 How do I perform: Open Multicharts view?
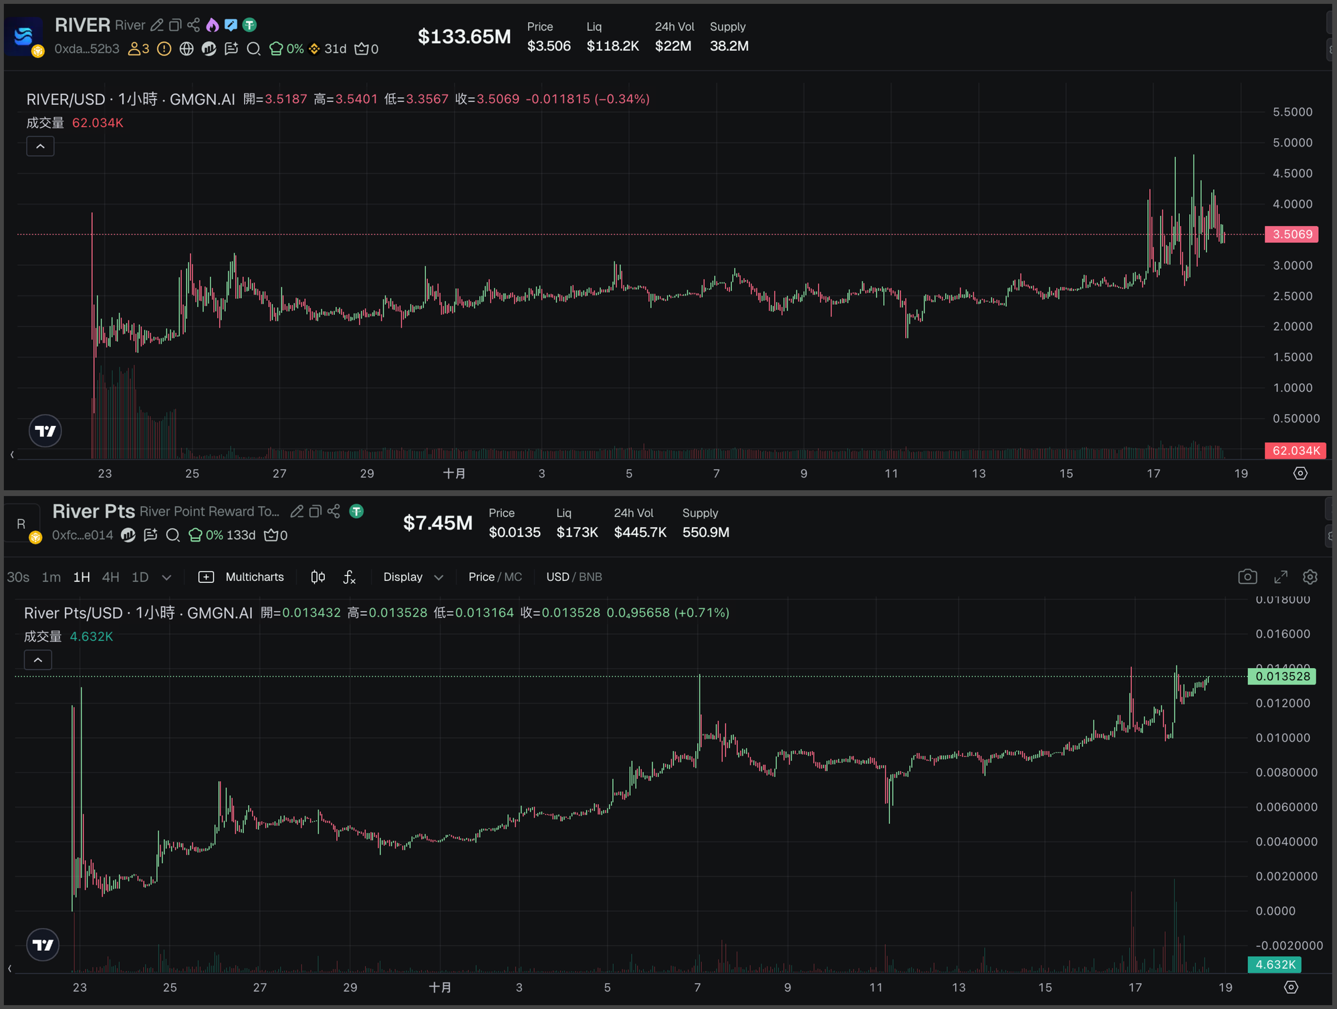241,577
